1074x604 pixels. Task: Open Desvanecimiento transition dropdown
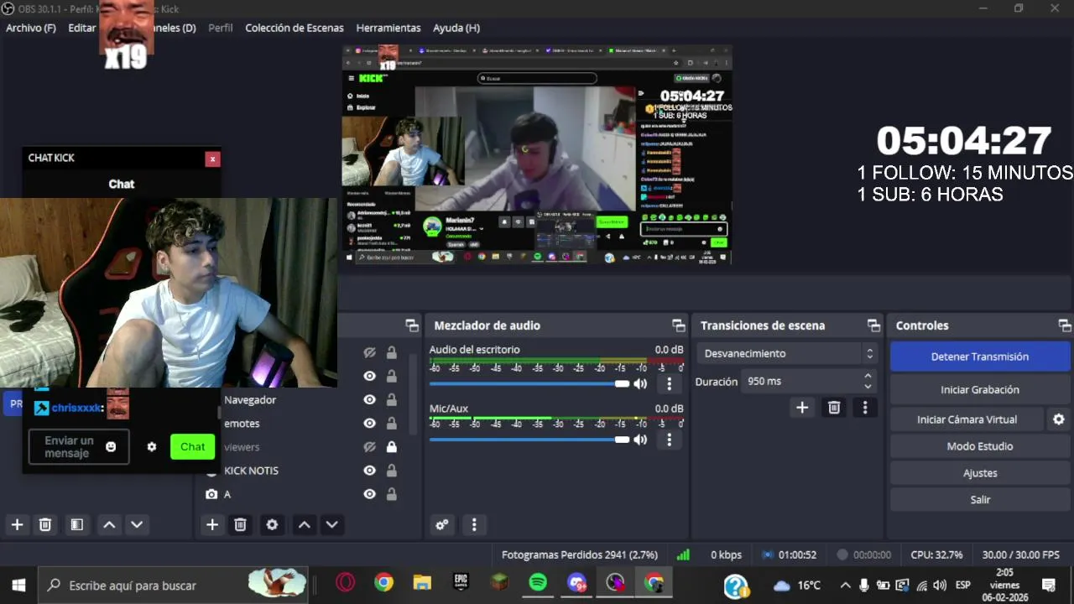click(x=788, y=354)
